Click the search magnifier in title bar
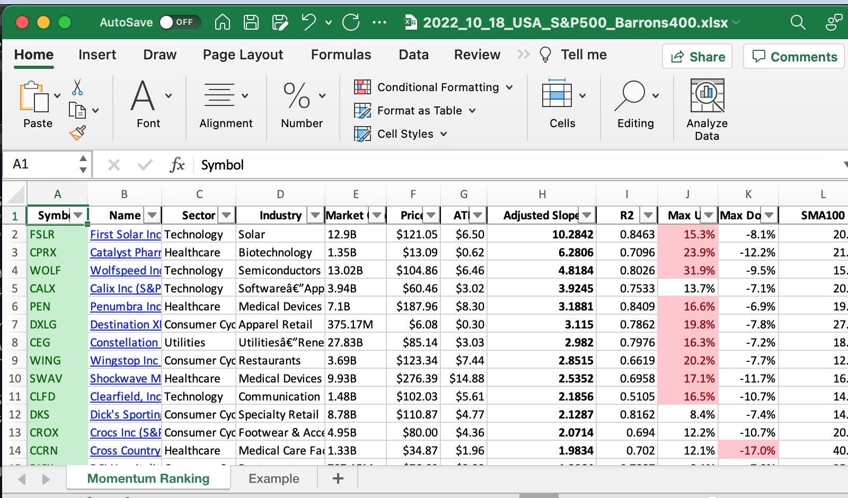 click(x=798, y=22)
